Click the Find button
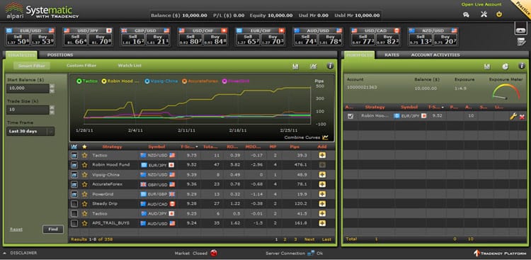Viewport: 531px width, 260px height. point(53,230)
